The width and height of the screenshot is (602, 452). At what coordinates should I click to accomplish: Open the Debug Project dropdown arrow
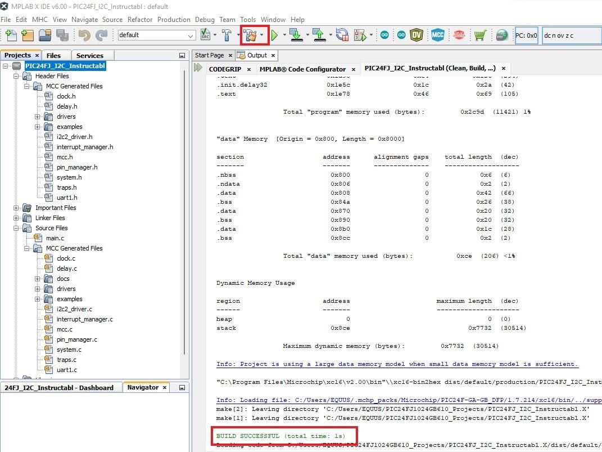pyautogui.click(x=371, y=35)
